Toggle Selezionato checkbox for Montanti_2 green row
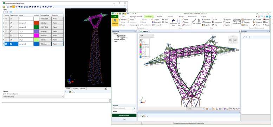Image resolution: width=273 pixels, height=127 pixels. coord(11,27)
